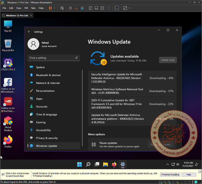Open File Explorer from the taskbar
This screenshot has width=202, height=184.
coord(105,164)
